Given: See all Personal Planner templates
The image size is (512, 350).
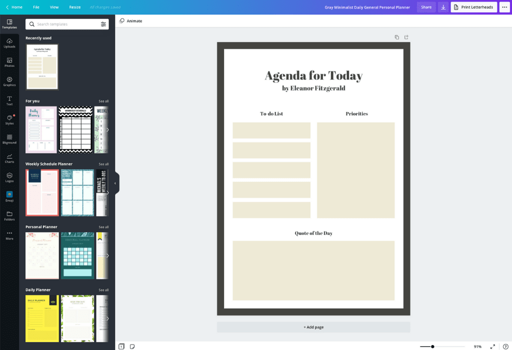Looking at the screenshot, I should pos(103,226).
